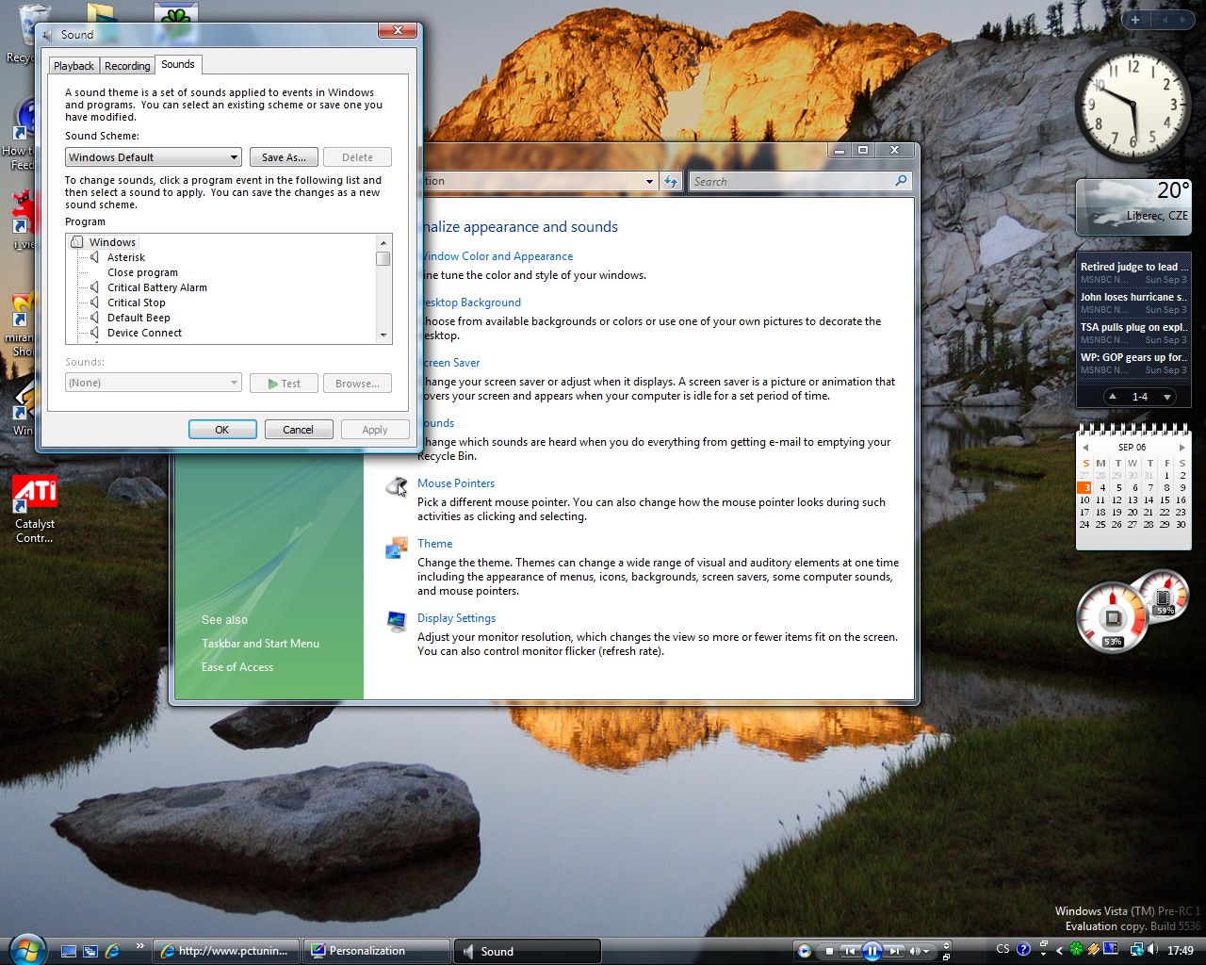
Task: Open address bar dropdown in Personalization
Action: point(649,181)
